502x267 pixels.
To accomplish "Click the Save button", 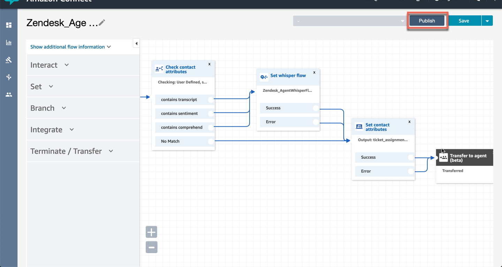I will (464, 21).
